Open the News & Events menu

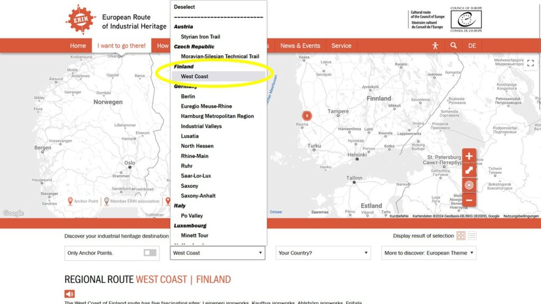tap(300, 45)
